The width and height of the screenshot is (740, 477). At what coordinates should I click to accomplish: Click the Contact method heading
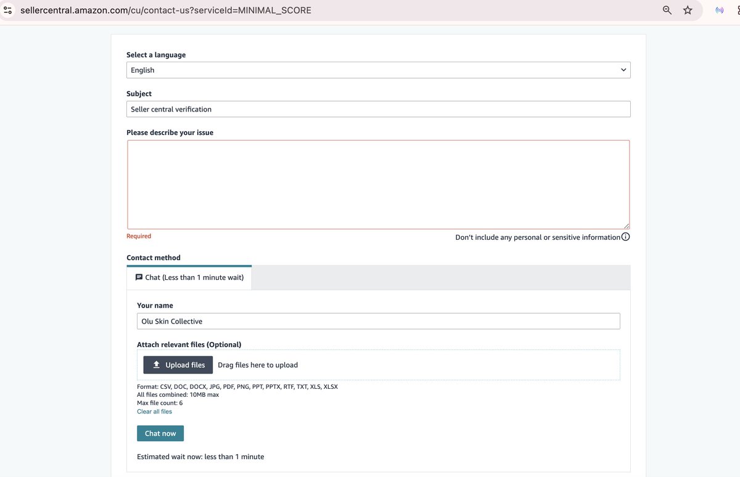coord(154,258)
